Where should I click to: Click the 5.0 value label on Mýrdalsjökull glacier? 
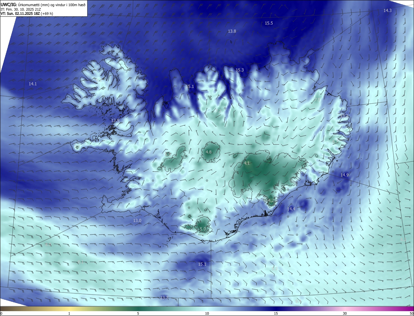[x=203, y=229]
